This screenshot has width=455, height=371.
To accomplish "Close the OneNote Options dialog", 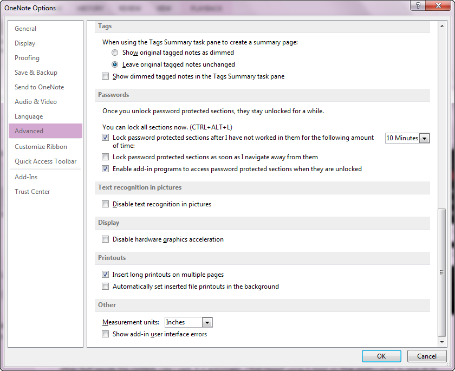I will pyautogui.click(x=438, y=5).
